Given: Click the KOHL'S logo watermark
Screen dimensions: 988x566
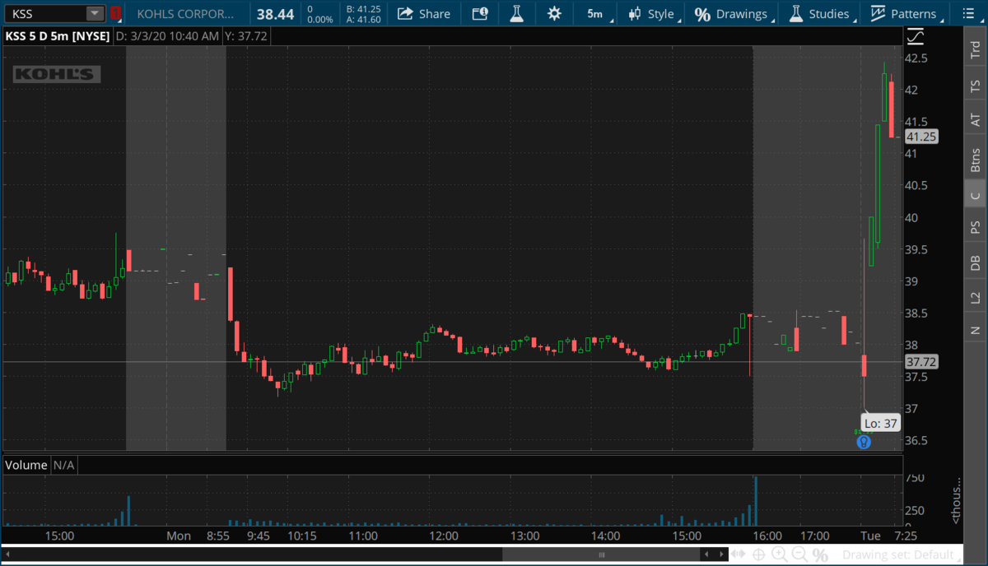Looking at the screenshot, I should click(x=57, y=75).
